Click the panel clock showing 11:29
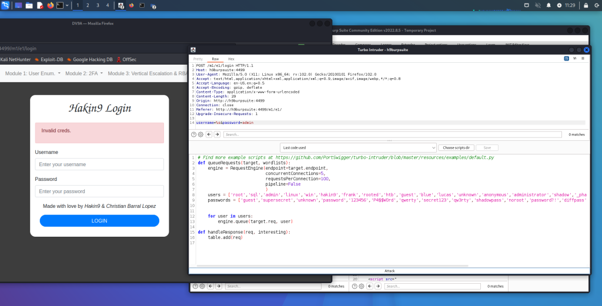 [570, 5]
